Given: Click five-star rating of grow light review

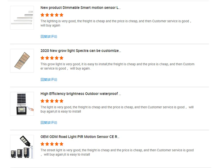Looking at the screenshot, I should [52, 58].
